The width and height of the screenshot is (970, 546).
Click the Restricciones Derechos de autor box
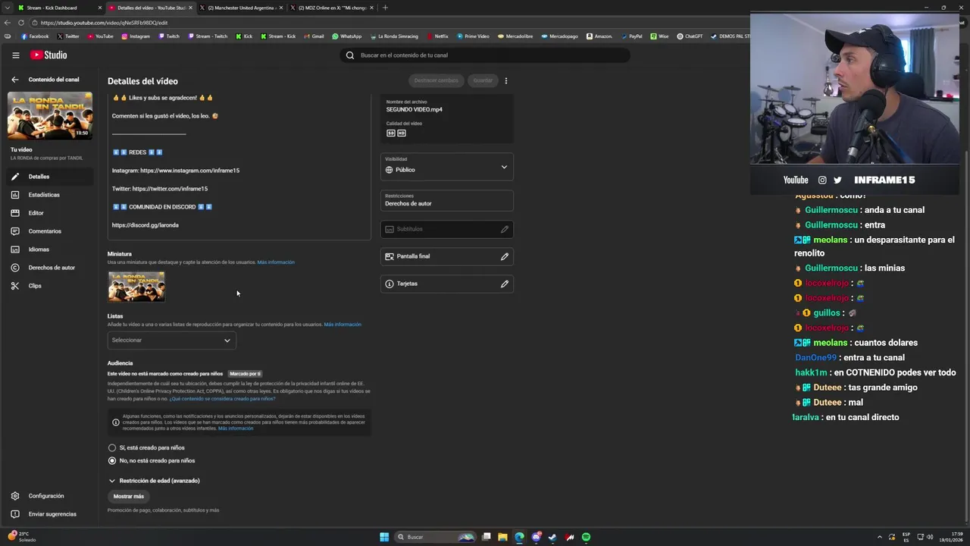tap(446, 200)
